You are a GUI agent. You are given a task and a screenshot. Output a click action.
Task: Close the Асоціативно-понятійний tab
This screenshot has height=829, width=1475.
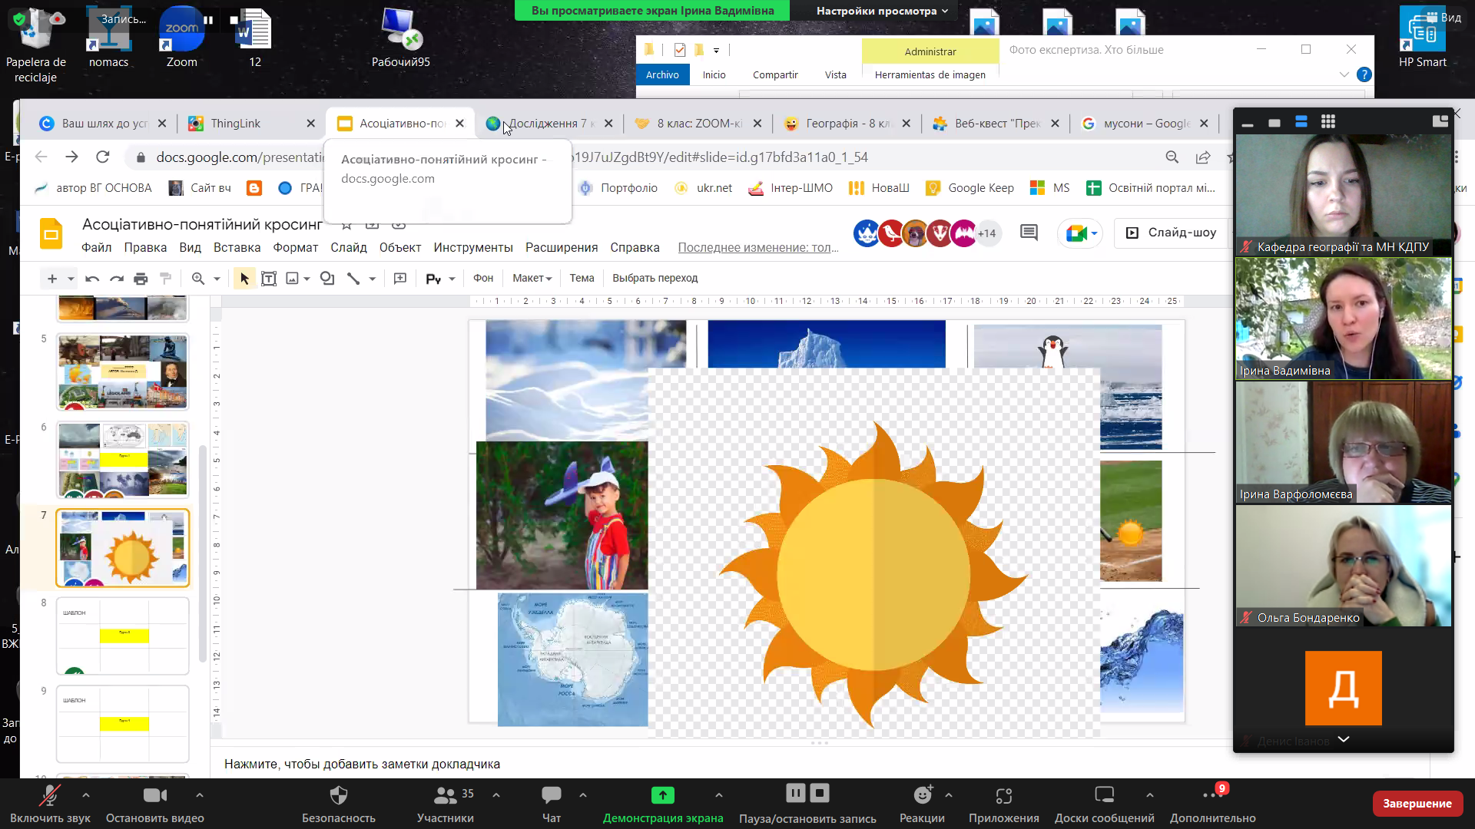(459, 124)
